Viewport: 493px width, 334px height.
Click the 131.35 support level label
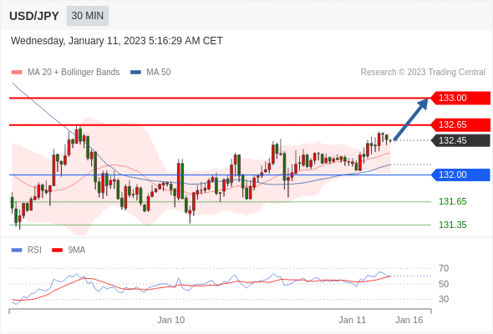pos(452,225)
